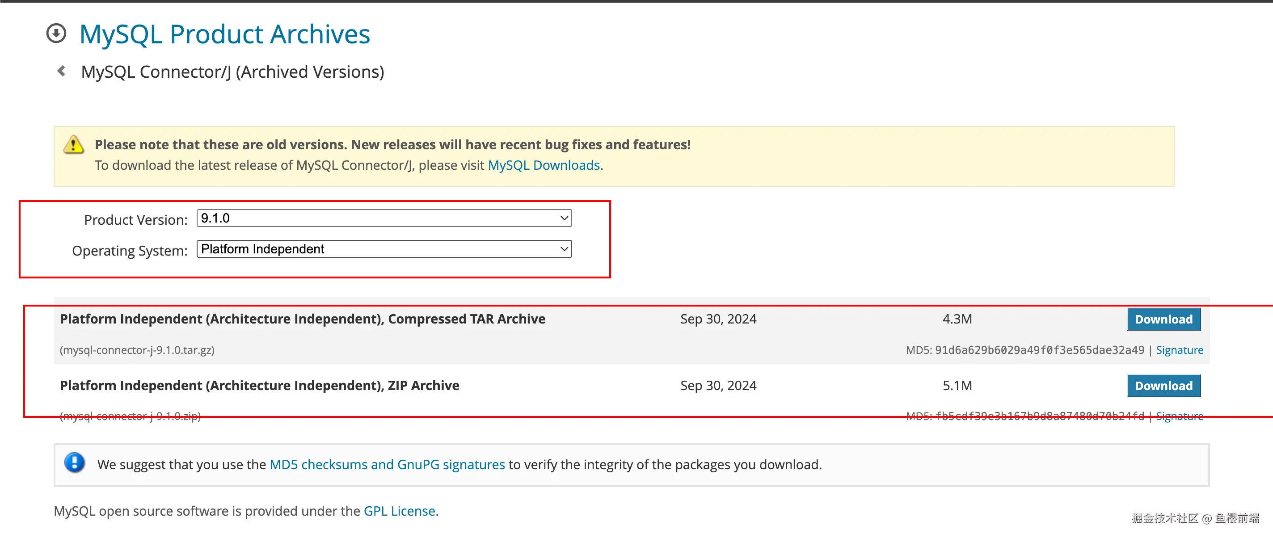Click the blue info exclamation icon
This screenshot has width=1273, height=538.
[75, 463]
